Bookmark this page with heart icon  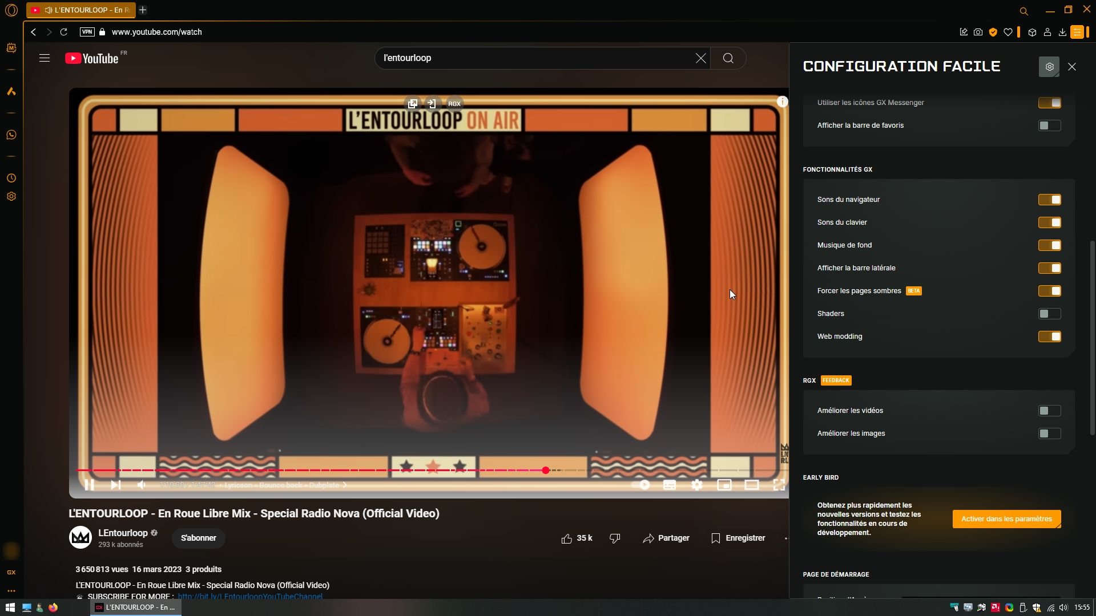pos(1008,32)
